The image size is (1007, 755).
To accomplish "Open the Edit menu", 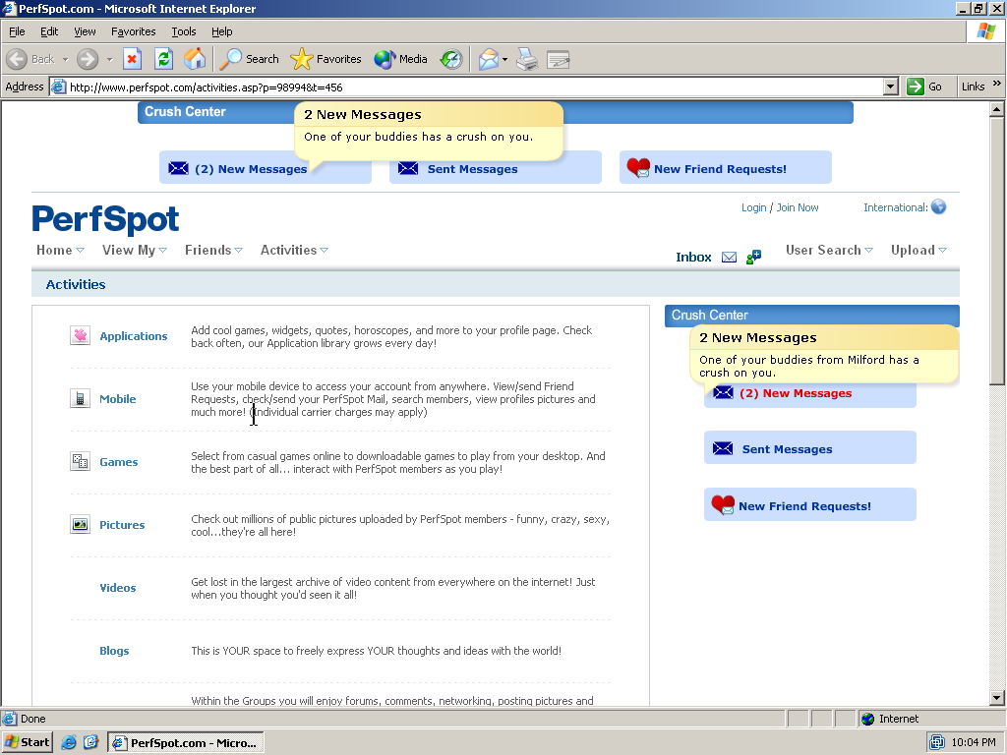I will tap(49, 31).
